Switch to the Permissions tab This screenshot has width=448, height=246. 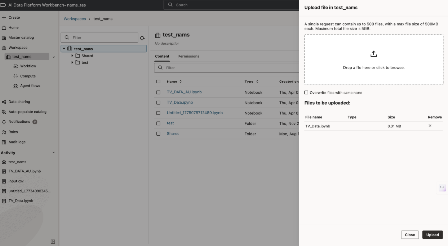point(188,56)
